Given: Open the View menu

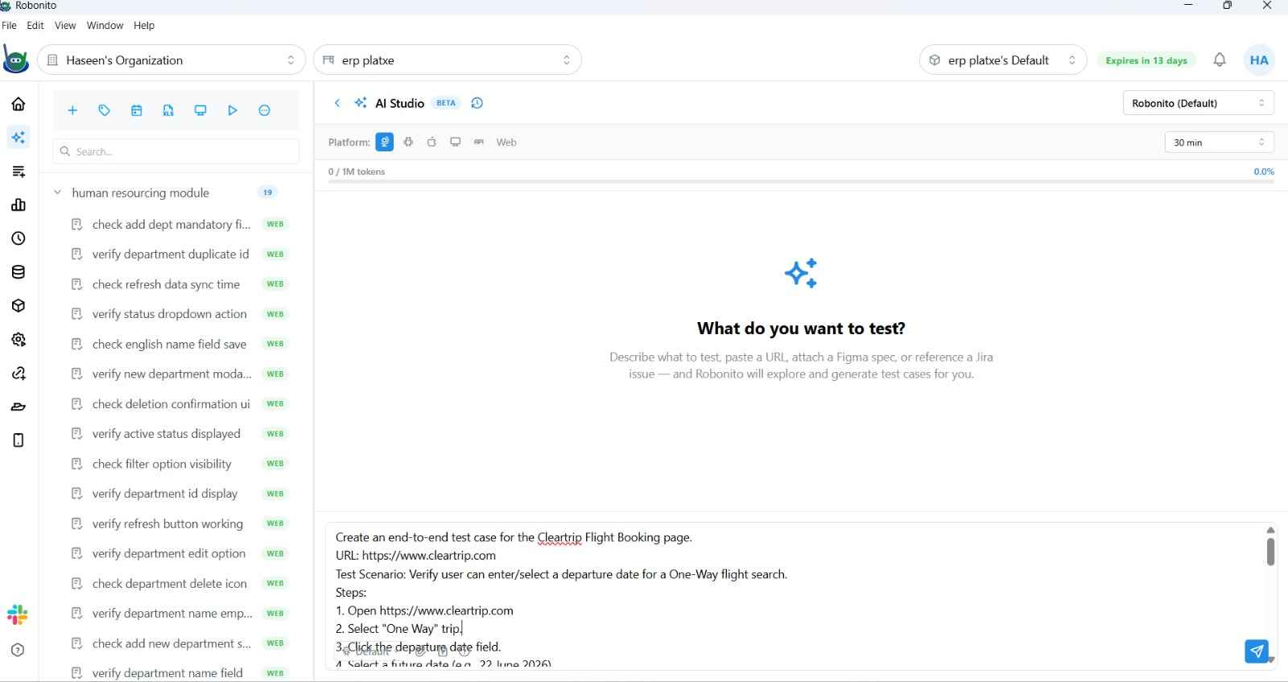Looking at the screenshot, I should 65,26.
